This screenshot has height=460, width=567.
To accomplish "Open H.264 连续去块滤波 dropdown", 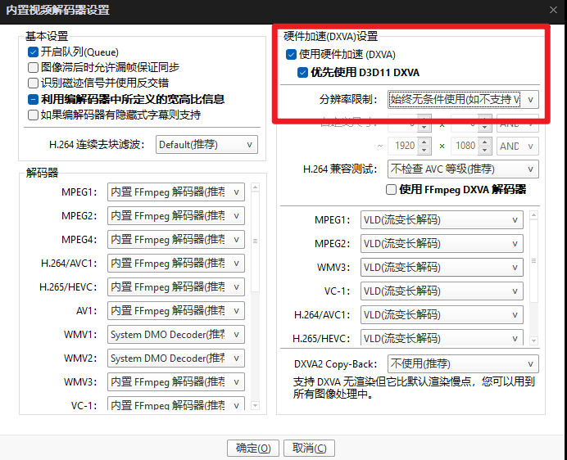I will (206, 145).
